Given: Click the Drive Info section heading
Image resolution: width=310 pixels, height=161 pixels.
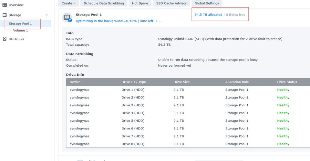Looking at the screenshot, I should [75, 75].
